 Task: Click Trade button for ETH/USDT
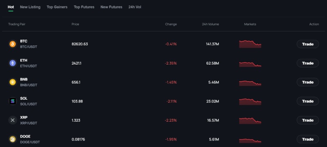click(x=308, y=63)
